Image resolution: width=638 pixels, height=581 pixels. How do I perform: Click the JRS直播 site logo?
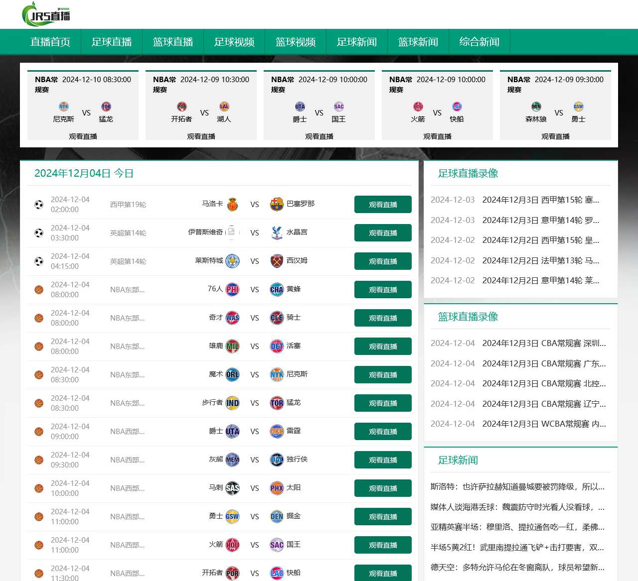tap(46, 14)
